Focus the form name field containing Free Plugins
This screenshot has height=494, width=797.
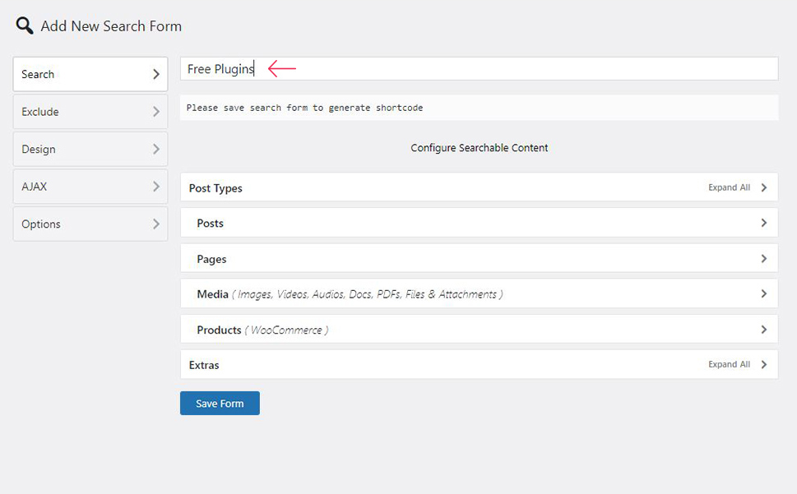[479, 68]
